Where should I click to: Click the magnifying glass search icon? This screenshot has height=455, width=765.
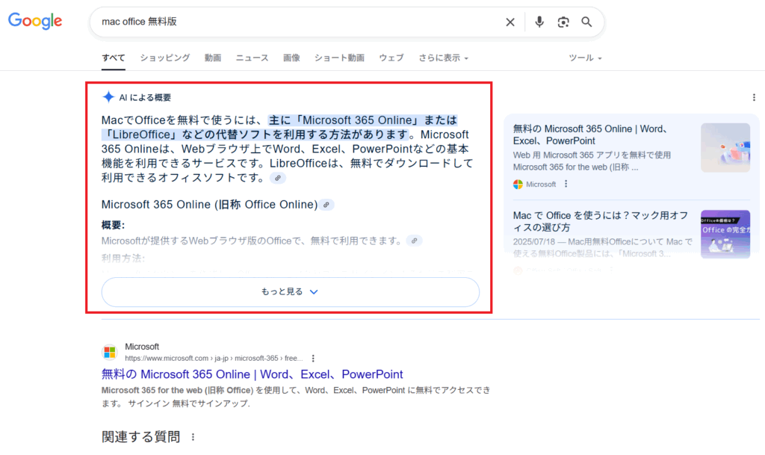point(586,22)
